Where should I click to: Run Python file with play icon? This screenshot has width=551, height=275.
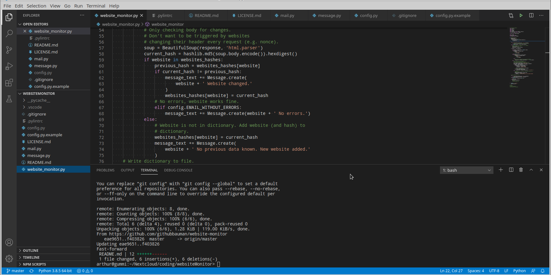coord(521,15)
